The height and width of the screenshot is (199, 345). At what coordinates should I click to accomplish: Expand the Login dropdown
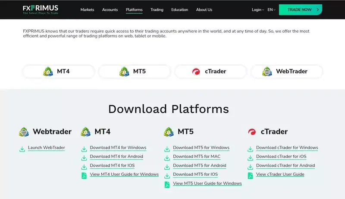tap(257, 9)
